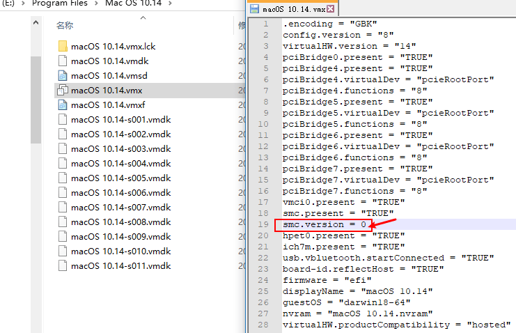Click the VMware icon of macOS 10.14.vmx
The image size is (516, 333).
(x=63, y=90)
